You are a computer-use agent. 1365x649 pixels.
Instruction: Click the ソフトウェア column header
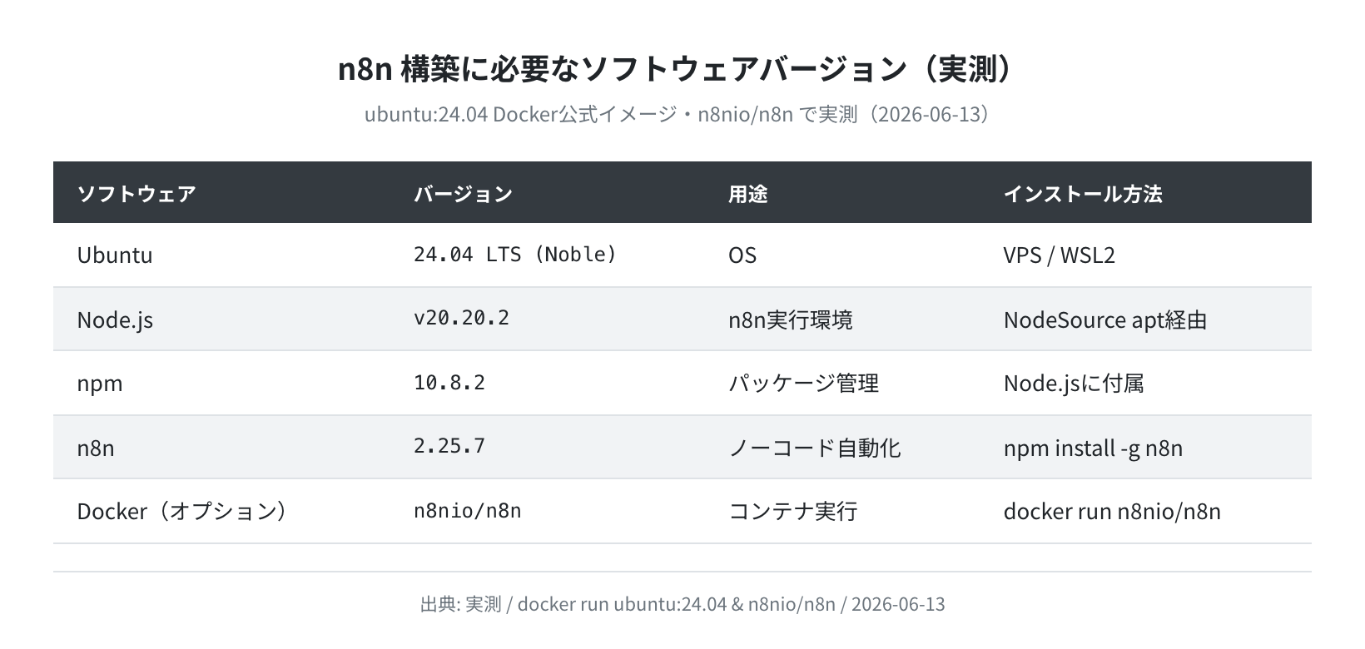click(136, 194)
